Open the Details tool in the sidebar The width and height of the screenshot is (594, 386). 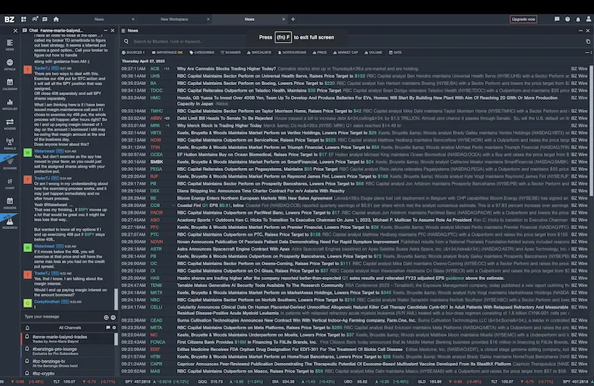point(10,66)
